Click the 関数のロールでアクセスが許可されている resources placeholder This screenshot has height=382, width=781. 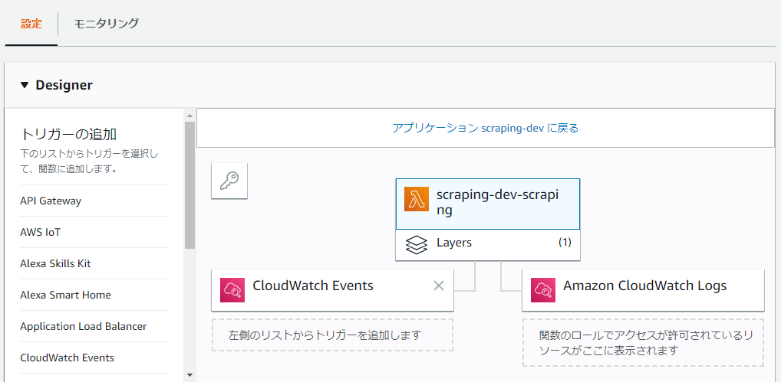point(643,343)
